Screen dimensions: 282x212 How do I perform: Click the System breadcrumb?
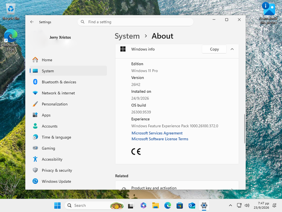pyautogui.click(x=127, y=36)
